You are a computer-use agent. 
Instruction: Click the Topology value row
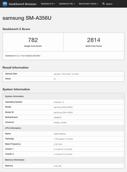pyautogui.click(x=63, y=139)
